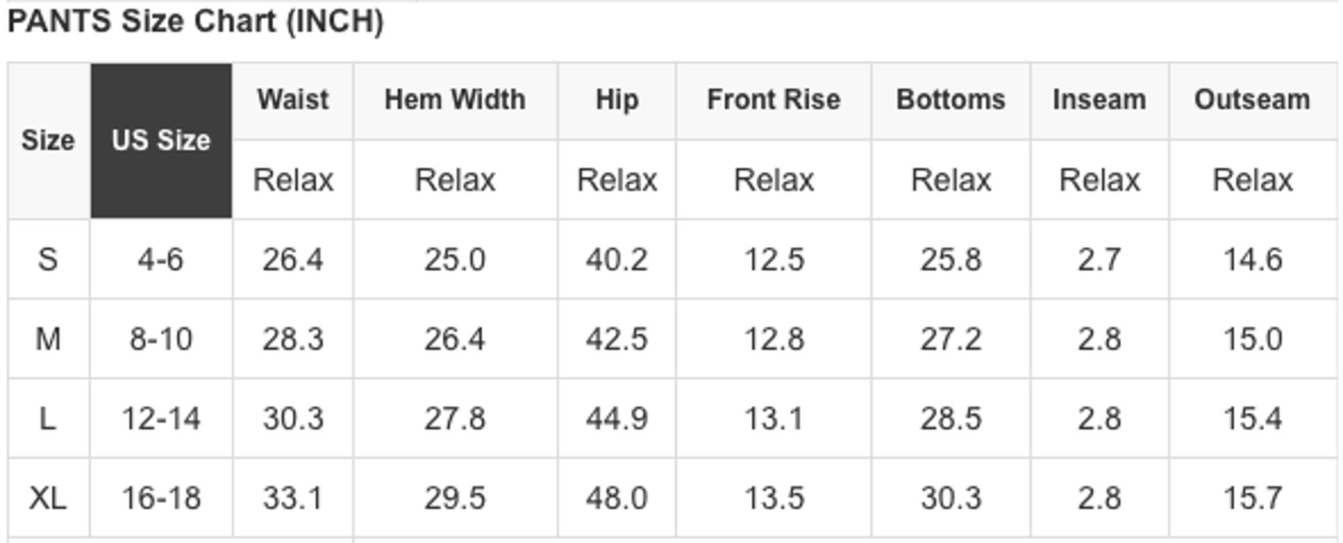Click the 48.0 hip value for XL
The width and height of the screenshot is (1343, 543).
[617, 498]
